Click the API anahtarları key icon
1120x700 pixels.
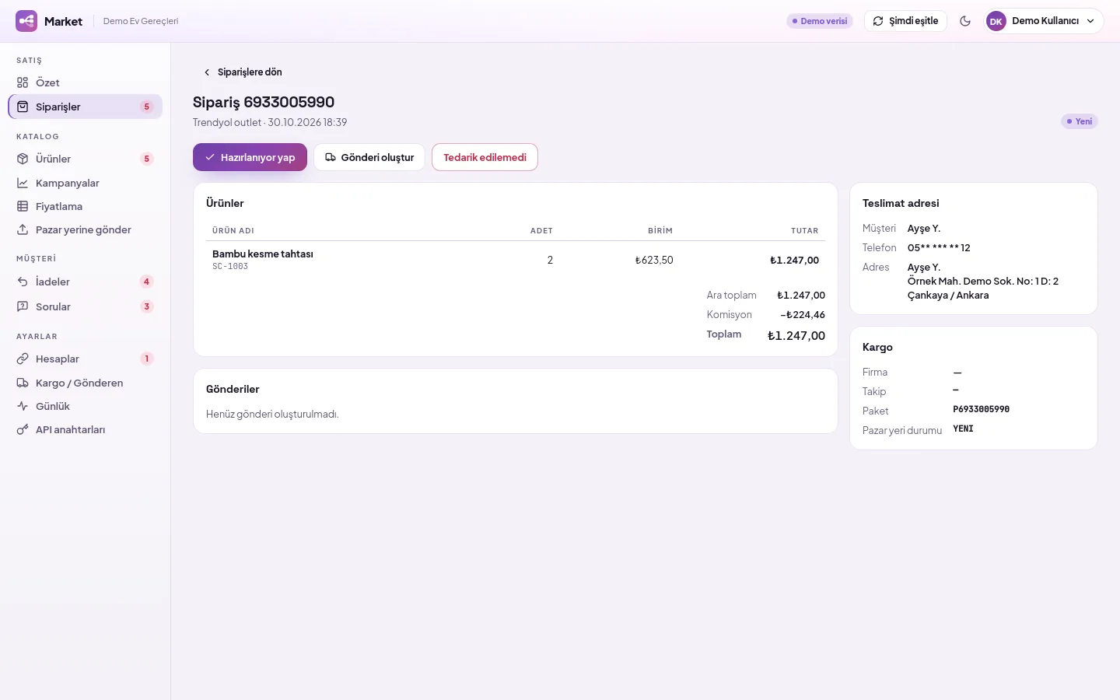pyautogui.click(x=23, y=429)
